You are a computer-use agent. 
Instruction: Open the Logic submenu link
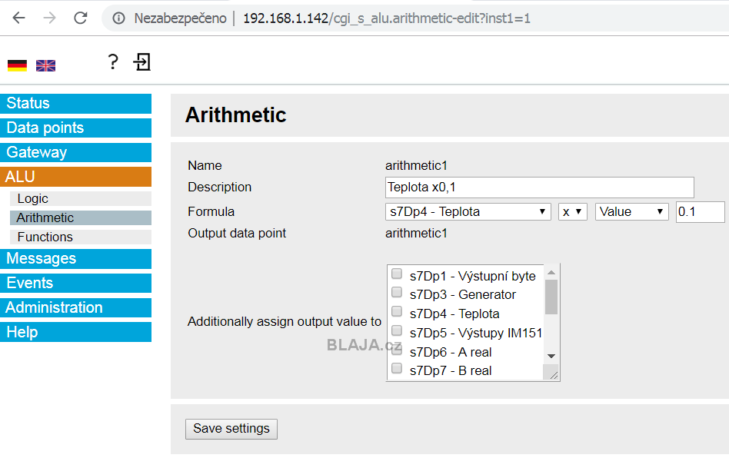(81, 199)
